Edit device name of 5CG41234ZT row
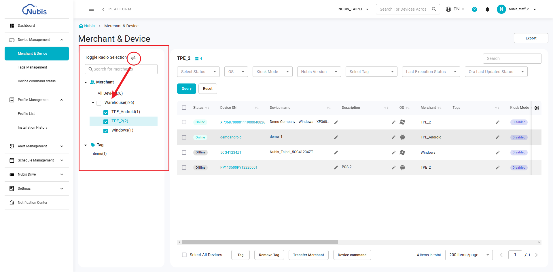 (x=336, y=153)
